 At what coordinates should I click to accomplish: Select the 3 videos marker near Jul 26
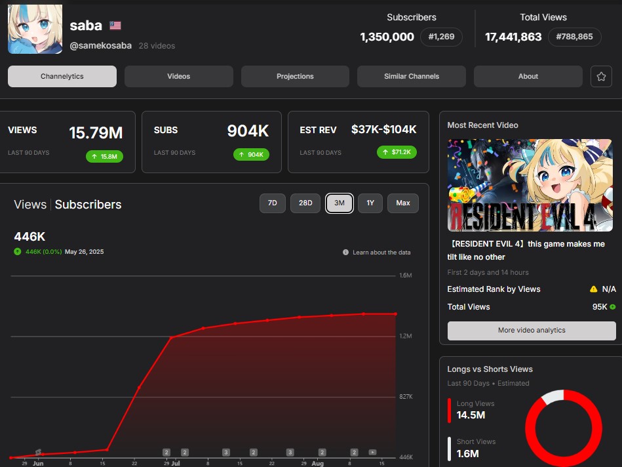tap(290, 453)
